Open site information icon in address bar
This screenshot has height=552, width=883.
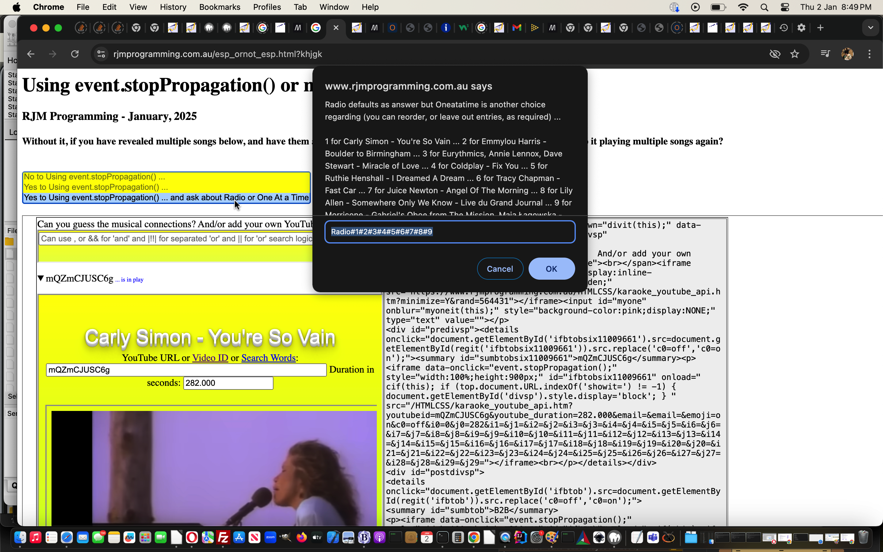pyautogui.click(x=101, y=54)
